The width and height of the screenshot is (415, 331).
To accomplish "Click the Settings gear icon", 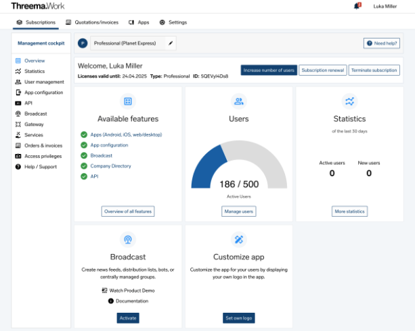I will [162, 22].
